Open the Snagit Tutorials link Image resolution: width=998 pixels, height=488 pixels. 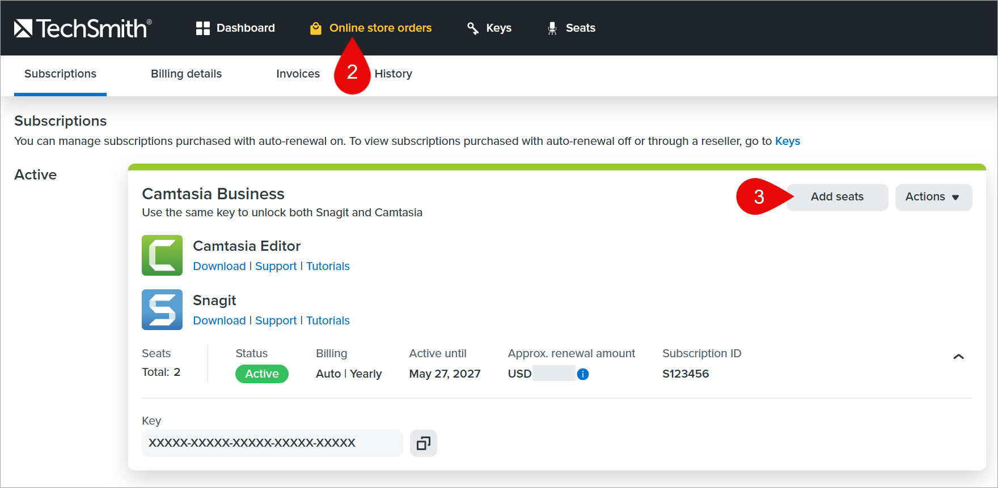328,320
